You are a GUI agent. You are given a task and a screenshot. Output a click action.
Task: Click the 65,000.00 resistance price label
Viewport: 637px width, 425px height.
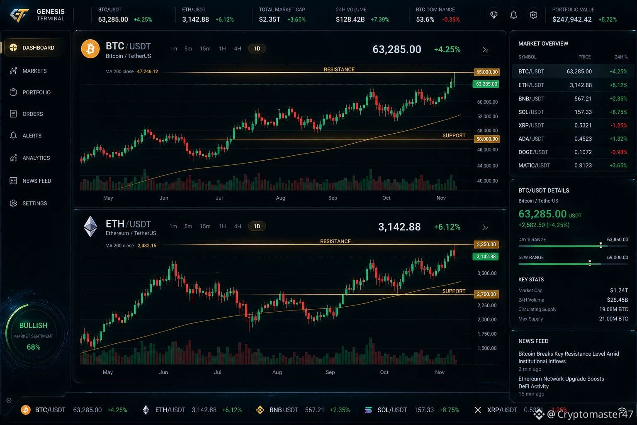[x=487, y=72]
